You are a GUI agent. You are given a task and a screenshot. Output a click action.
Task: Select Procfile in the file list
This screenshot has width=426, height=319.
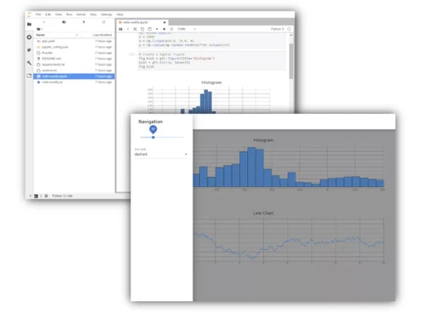[x=74, y=53]
